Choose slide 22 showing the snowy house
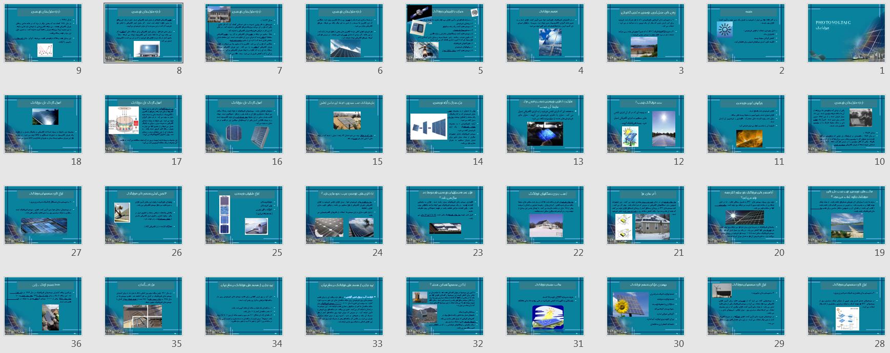 545,215
